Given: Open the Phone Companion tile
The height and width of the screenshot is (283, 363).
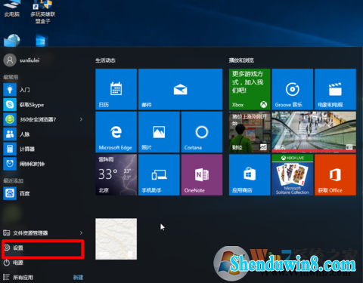Looking at the screenshot, I should tap(159, 175).
